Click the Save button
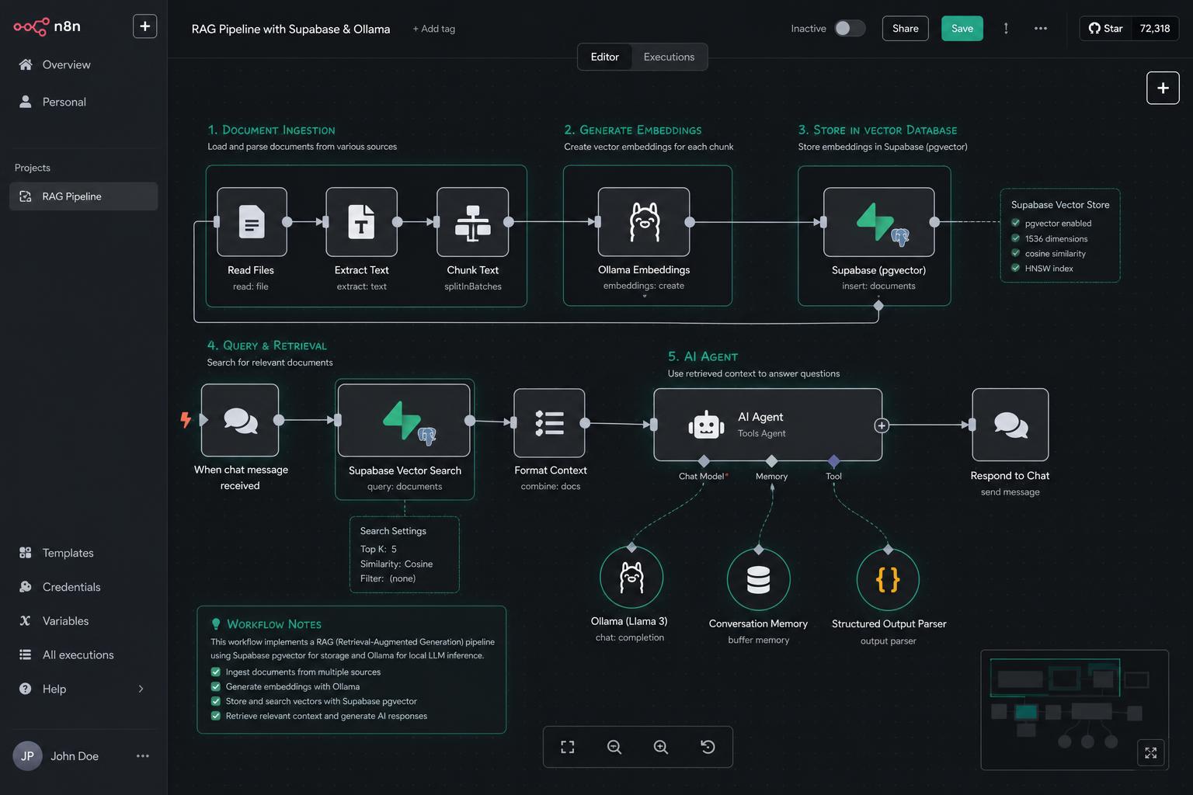This screenshot has height=795, width=1193. 962,29
